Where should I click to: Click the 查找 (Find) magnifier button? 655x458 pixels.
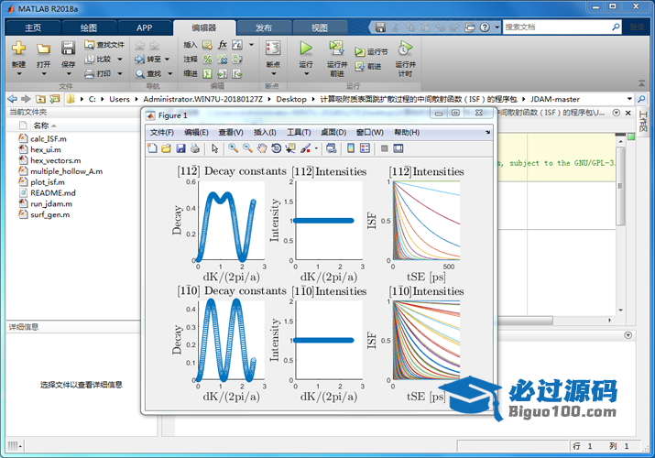[x=148, y=74]
